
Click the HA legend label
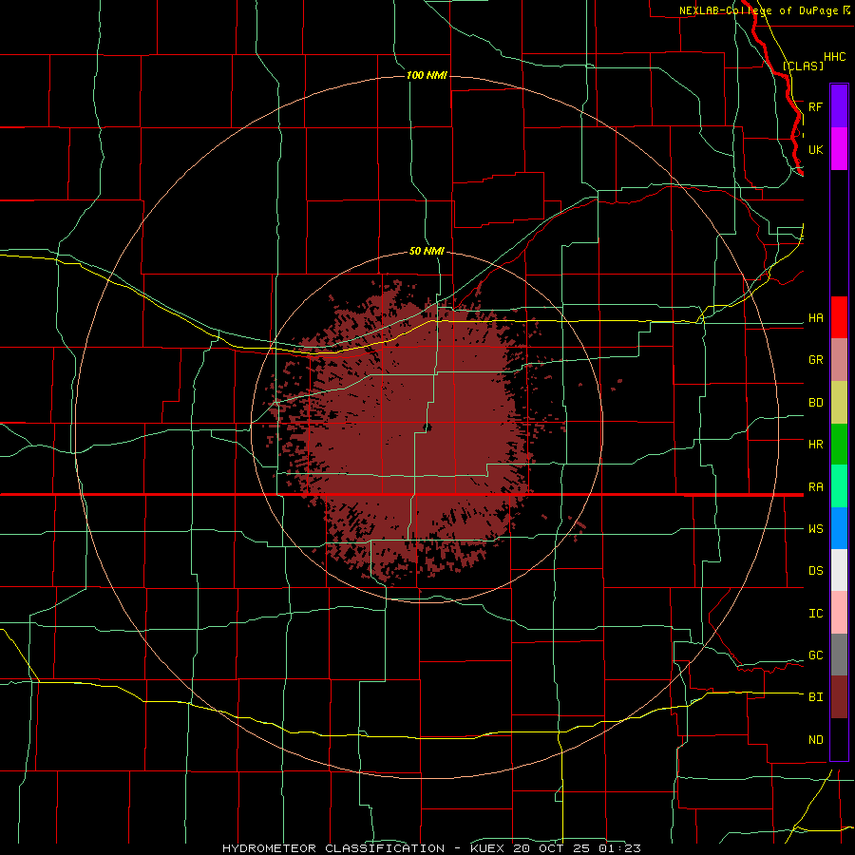click(x=815, y=318)
